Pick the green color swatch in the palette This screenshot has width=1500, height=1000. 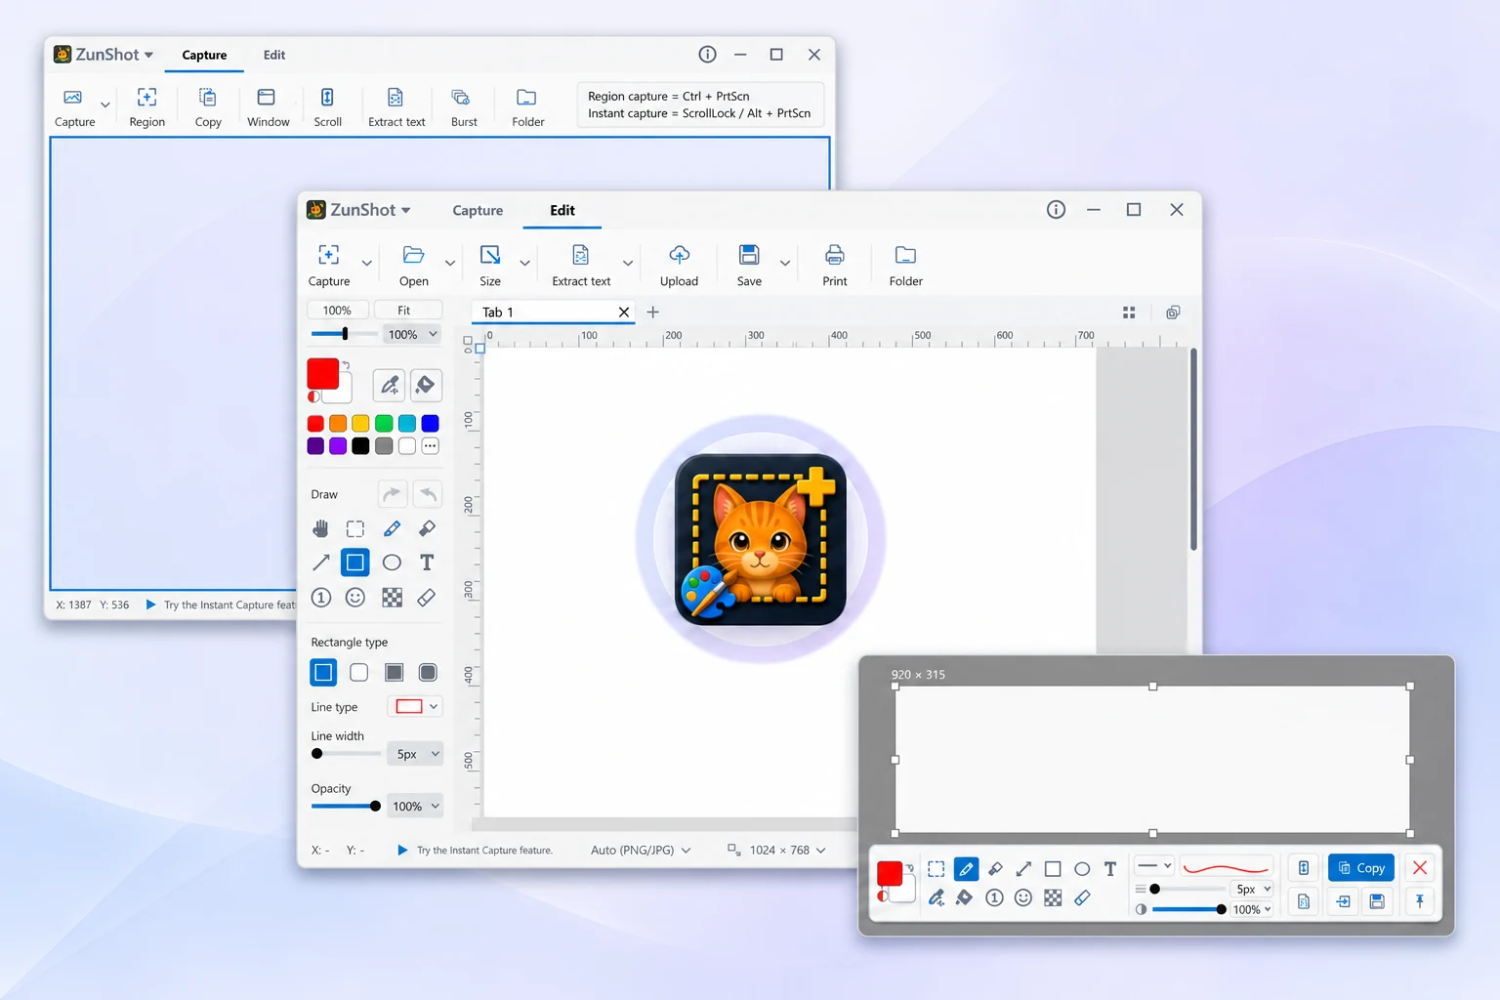pos(384,423)
